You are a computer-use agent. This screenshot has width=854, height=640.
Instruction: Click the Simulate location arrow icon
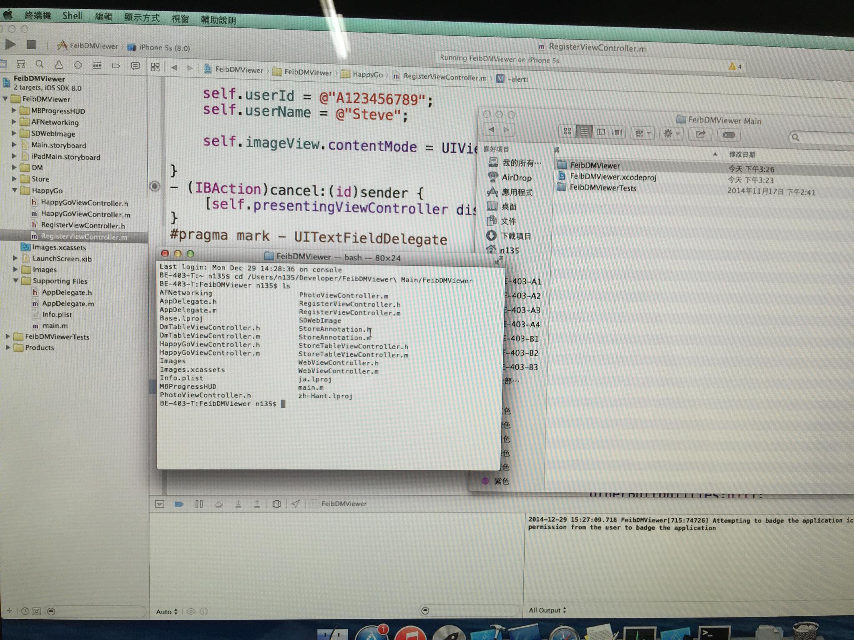pos(296,504)
